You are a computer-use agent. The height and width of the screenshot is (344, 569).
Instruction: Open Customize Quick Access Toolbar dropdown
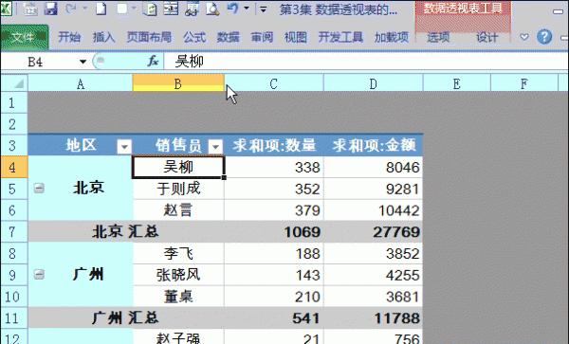click(263, 9)
